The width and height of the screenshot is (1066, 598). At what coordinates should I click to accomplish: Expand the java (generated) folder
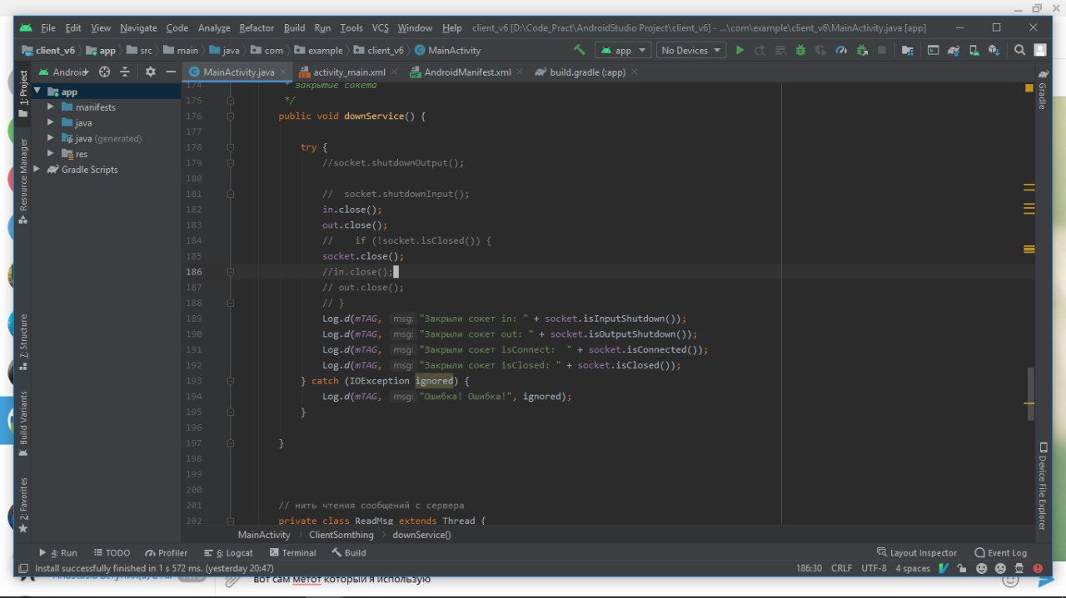[52, 138]
